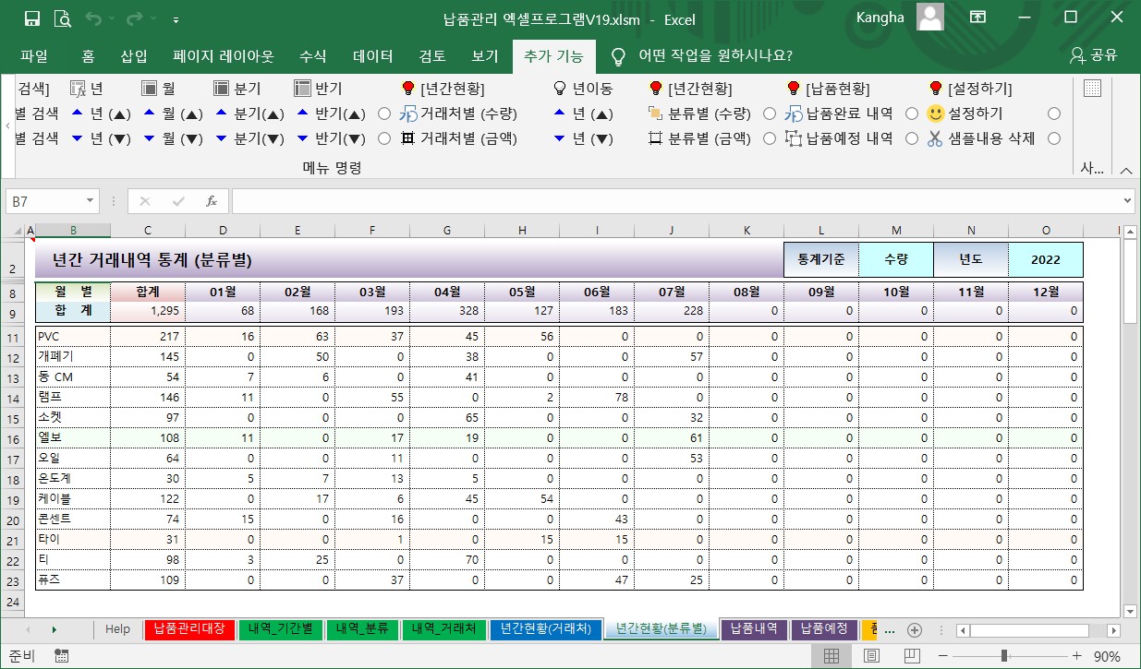Open the 납품관리대장 sheet tab

point(189,629)
